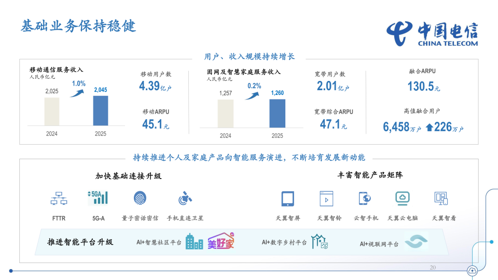Click the 226万户 increase figure
This screenshot has width=498, height=280.
click(x=449, y=127)
